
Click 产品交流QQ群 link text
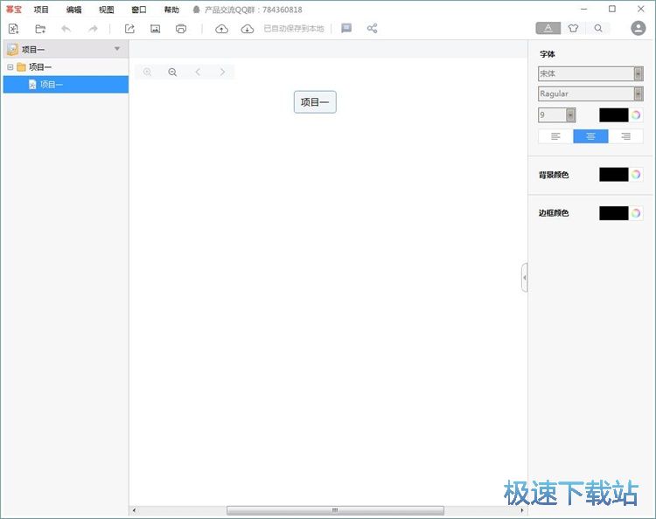(253, 10)
